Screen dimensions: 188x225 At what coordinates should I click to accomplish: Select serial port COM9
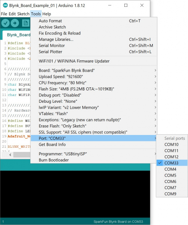[172, 194]
